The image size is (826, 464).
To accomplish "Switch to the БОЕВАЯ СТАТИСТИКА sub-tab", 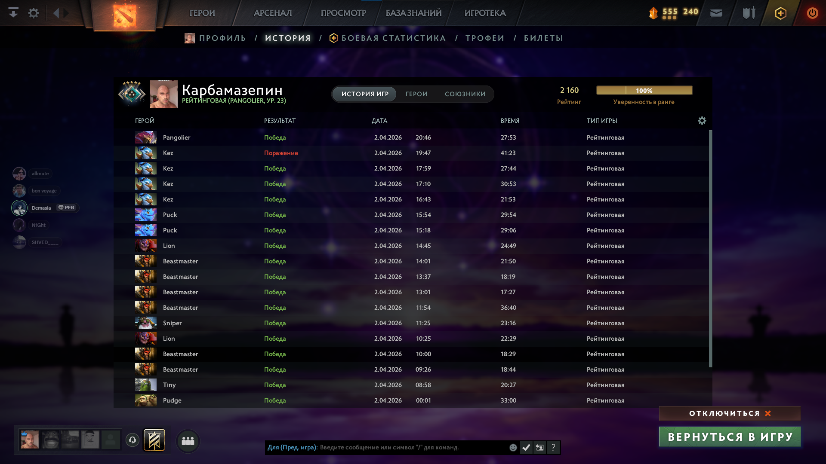I will click(394, 38).
